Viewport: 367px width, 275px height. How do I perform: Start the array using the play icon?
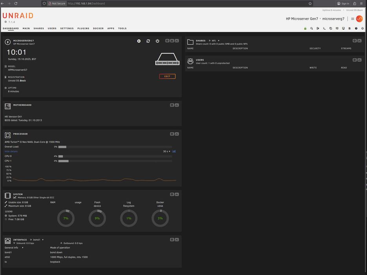(139, 41)
